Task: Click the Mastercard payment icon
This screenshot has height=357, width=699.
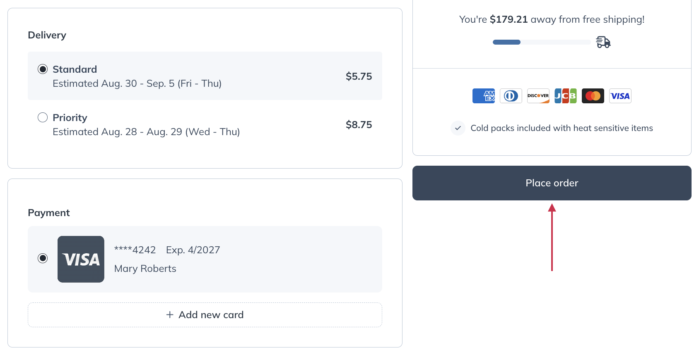Action: (x=593, y=95)
